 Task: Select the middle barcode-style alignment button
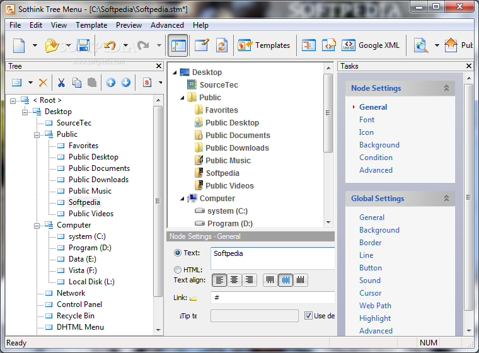point(286,280)
